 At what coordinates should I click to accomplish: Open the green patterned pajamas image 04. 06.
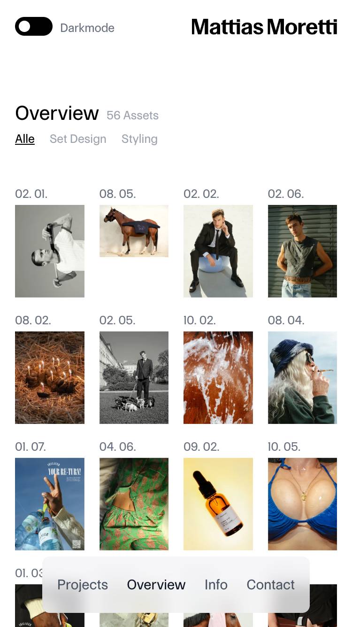pos(134,504)
